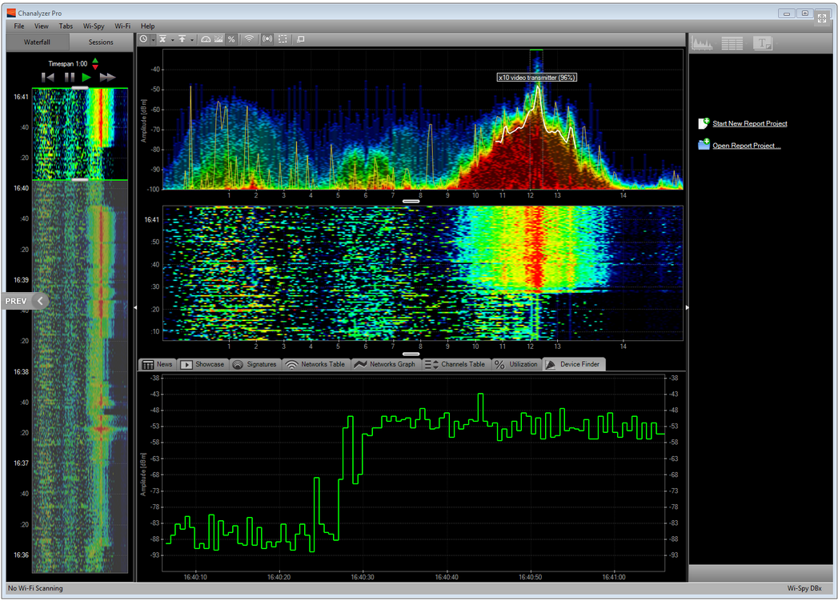Select the table view icon in right panel

732,43
